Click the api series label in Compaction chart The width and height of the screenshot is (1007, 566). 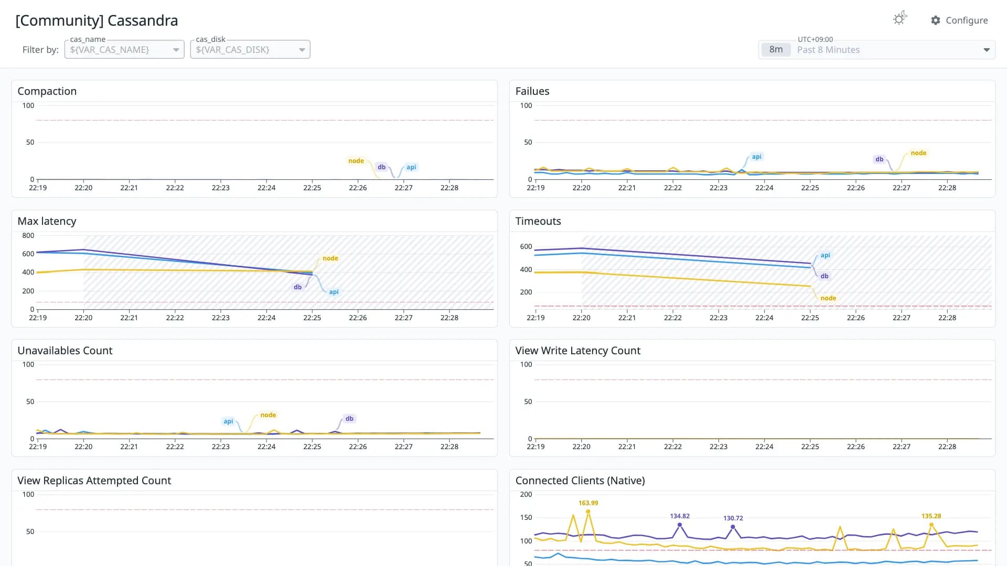coord(411,167)
